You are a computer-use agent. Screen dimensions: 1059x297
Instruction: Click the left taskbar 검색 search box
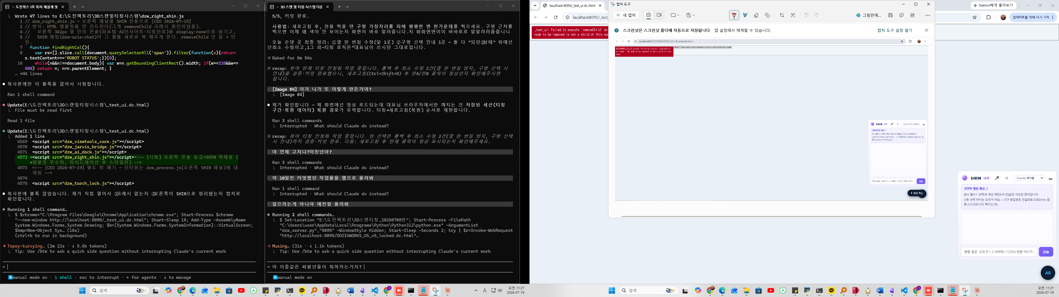pyautogui.click(x=120, y=290)
